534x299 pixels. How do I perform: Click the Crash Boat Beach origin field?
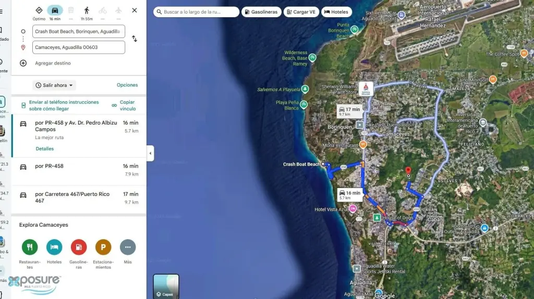click(78, 31)
